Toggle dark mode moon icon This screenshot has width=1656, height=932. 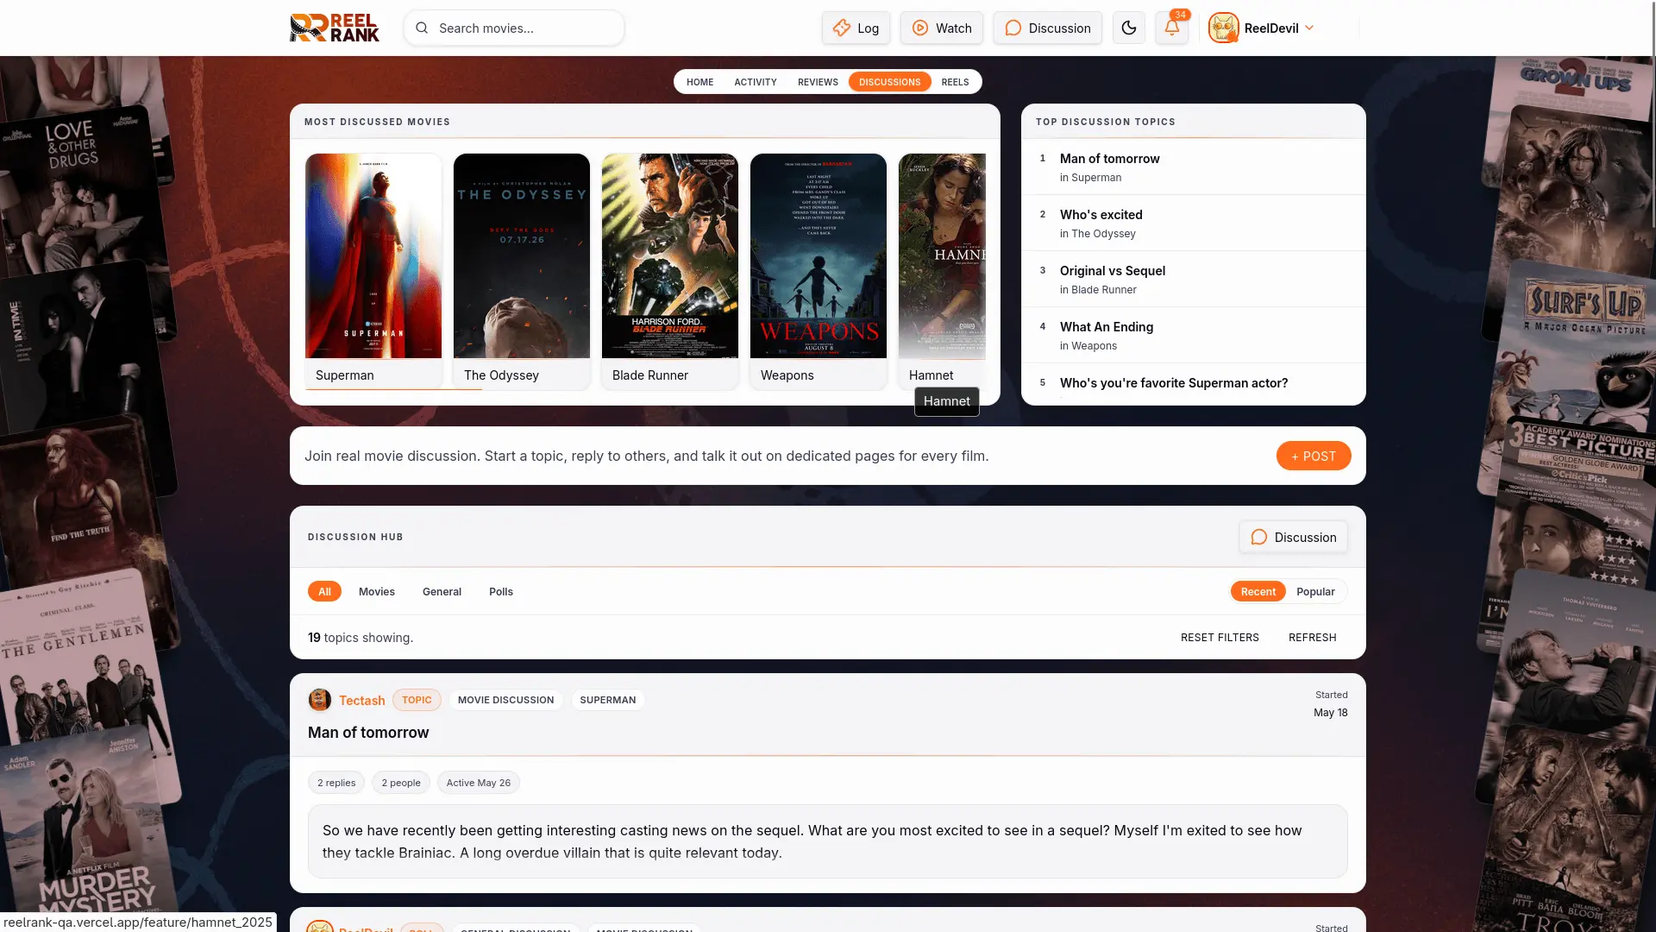pos(1129,28)
